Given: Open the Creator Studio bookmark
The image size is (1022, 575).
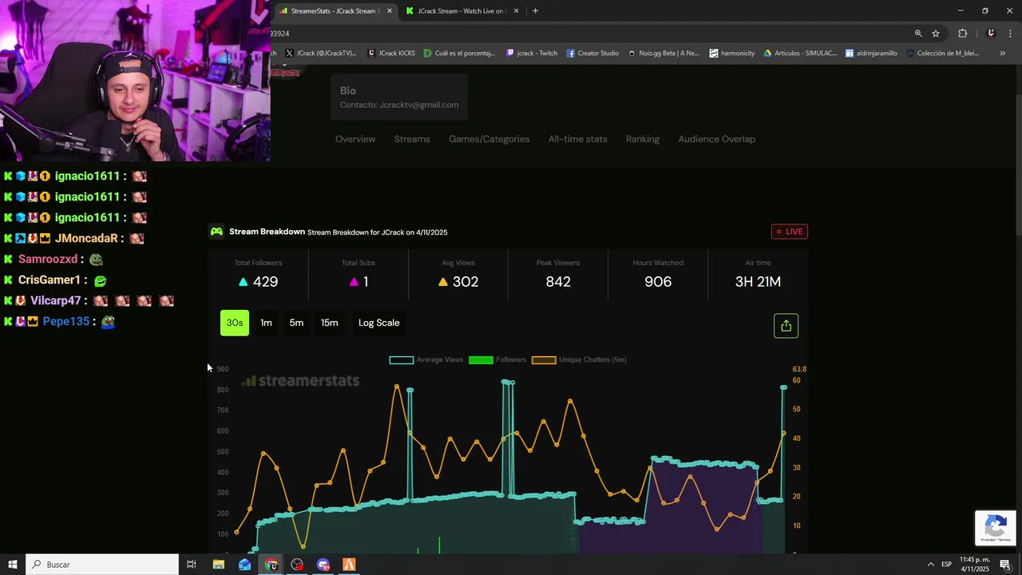Looking at the screenshot, I should click(592, 54).
